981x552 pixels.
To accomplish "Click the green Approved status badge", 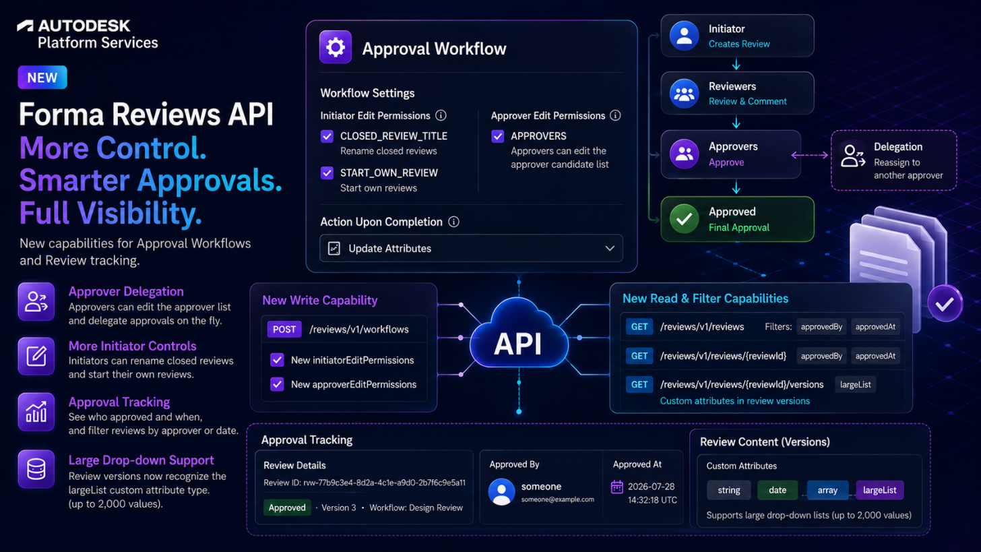I will (287, 508).
